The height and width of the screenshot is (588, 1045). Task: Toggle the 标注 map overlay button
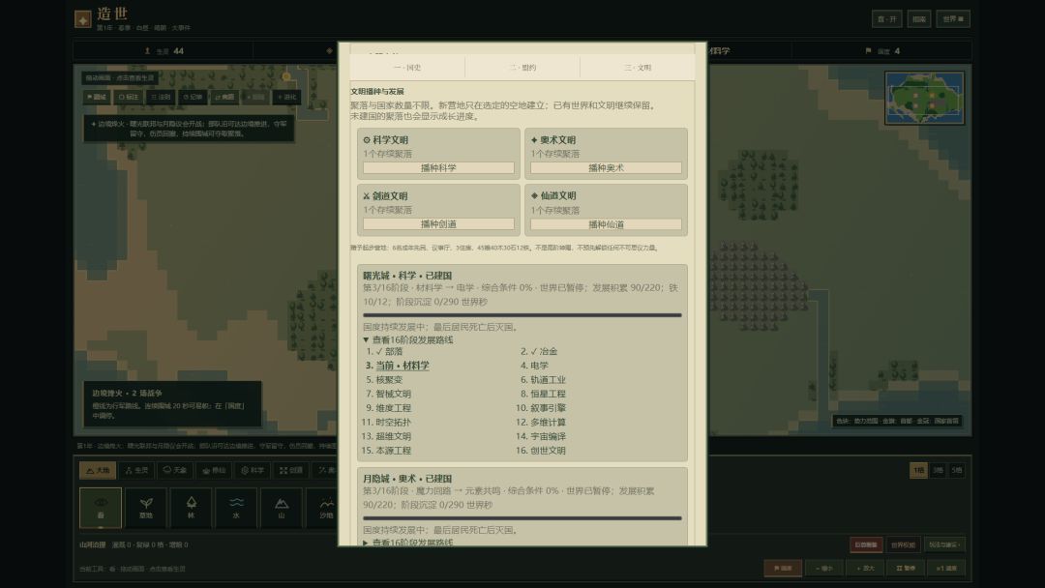click(129, 98)
